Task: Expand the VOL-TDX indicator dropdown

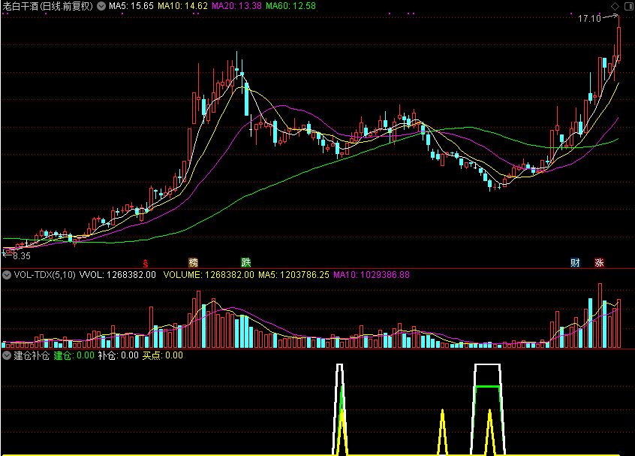Action: 7,275
